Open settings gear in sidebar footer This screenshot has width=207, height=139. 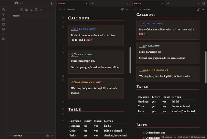52,136
